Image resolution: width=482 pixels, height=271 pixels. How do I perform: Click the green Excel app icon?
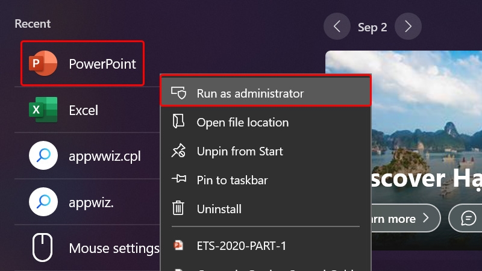tap(43, 110)
